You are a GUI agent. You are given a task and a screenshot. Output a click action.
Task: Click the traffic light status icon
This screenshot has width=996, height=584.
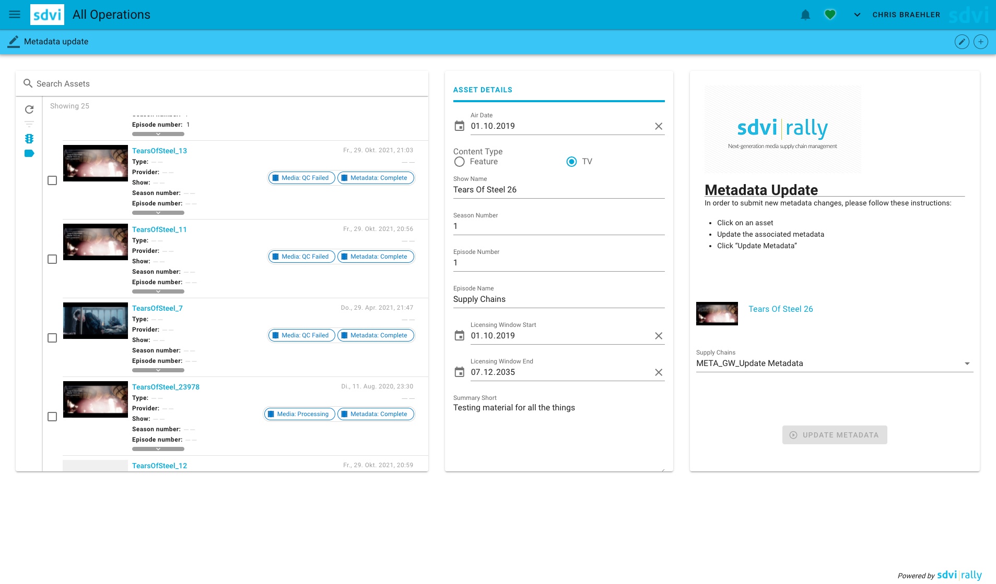click(29, 139)
